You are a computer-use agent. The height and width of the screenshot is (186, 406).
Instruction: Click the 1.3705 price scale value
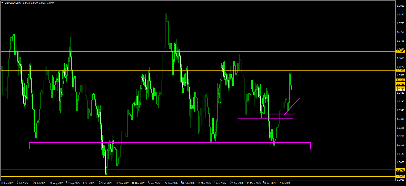(x=401, y=41)
